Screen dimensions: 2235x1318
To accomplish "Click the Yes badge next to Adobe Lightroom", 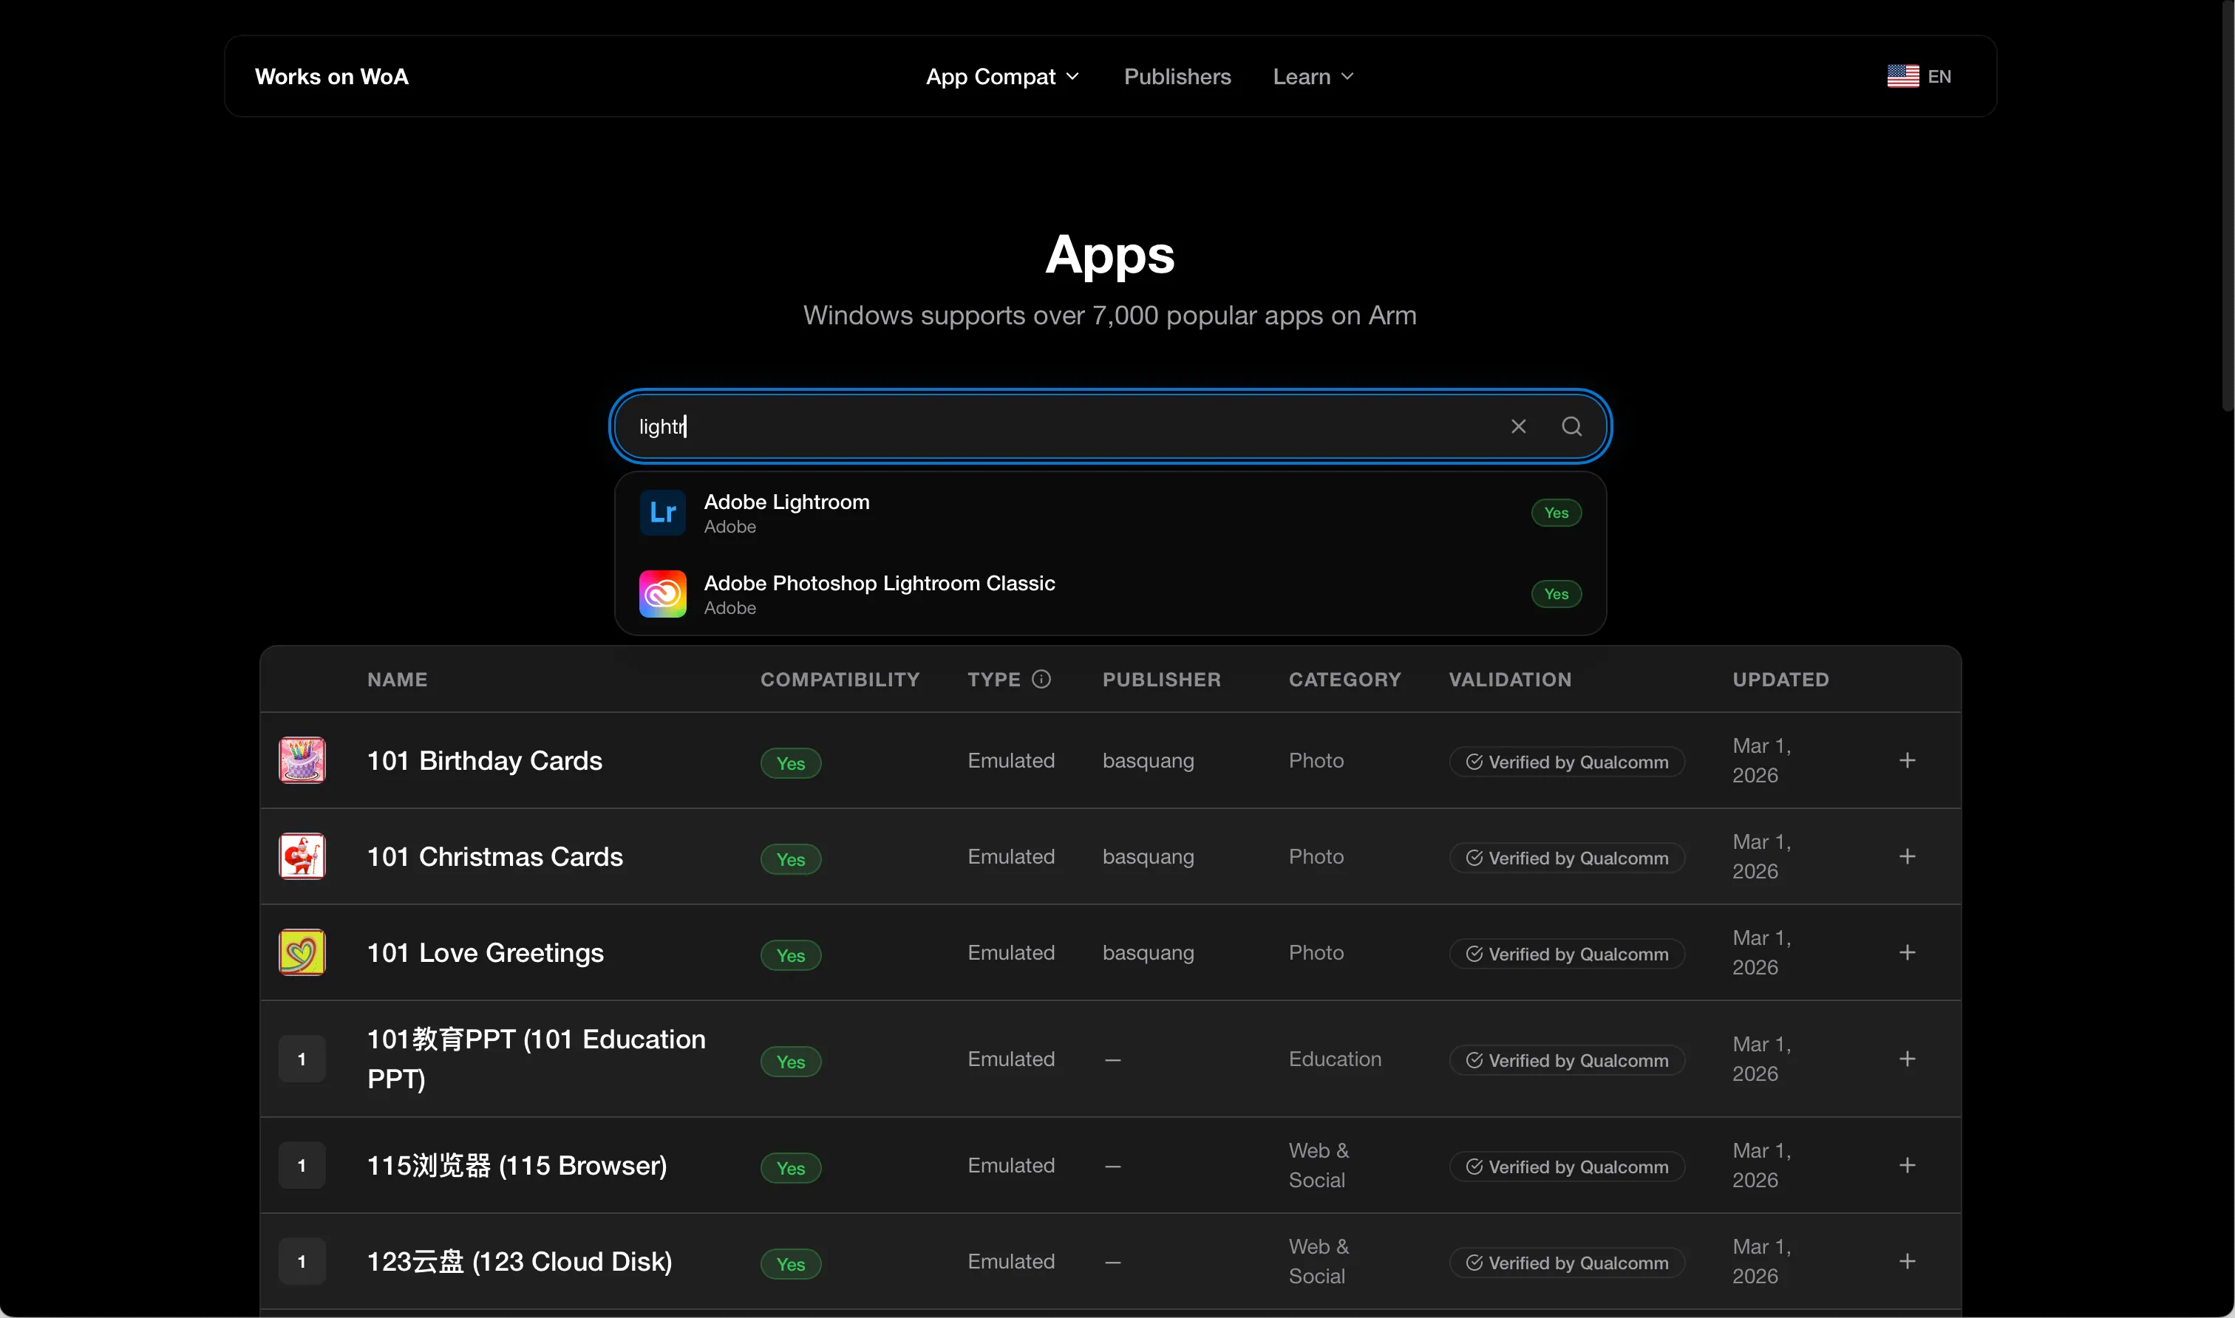I will tap(1557, 513).
